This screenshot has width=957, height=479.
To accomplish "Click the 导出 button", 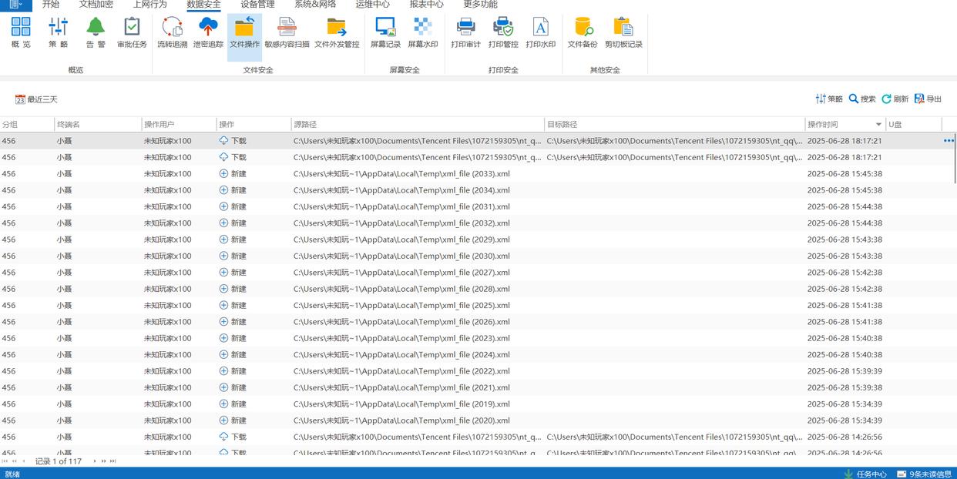I will (928, 99).
